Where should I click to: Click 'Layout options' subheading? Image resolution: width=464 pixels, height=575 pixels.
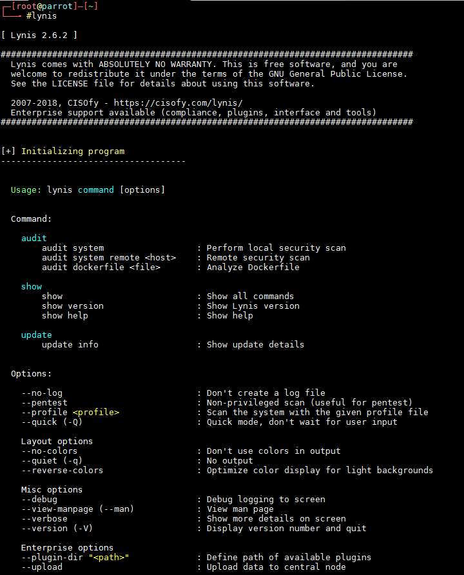tap(57, 442)
